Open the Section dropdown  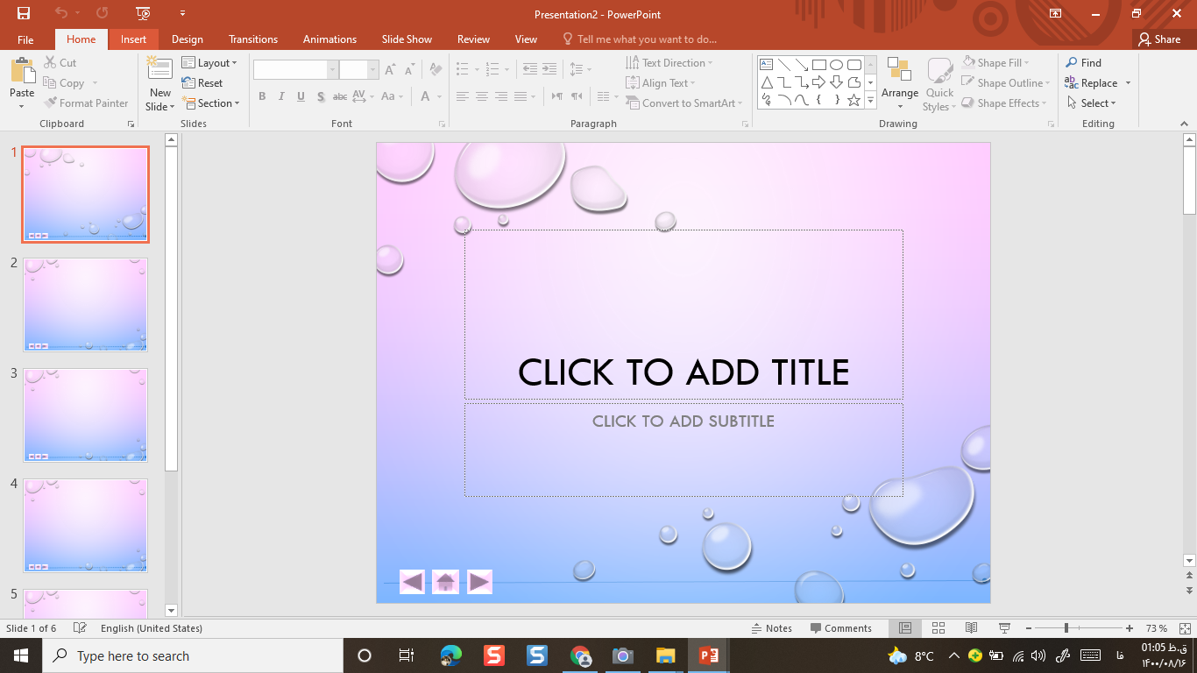[210, 103]
